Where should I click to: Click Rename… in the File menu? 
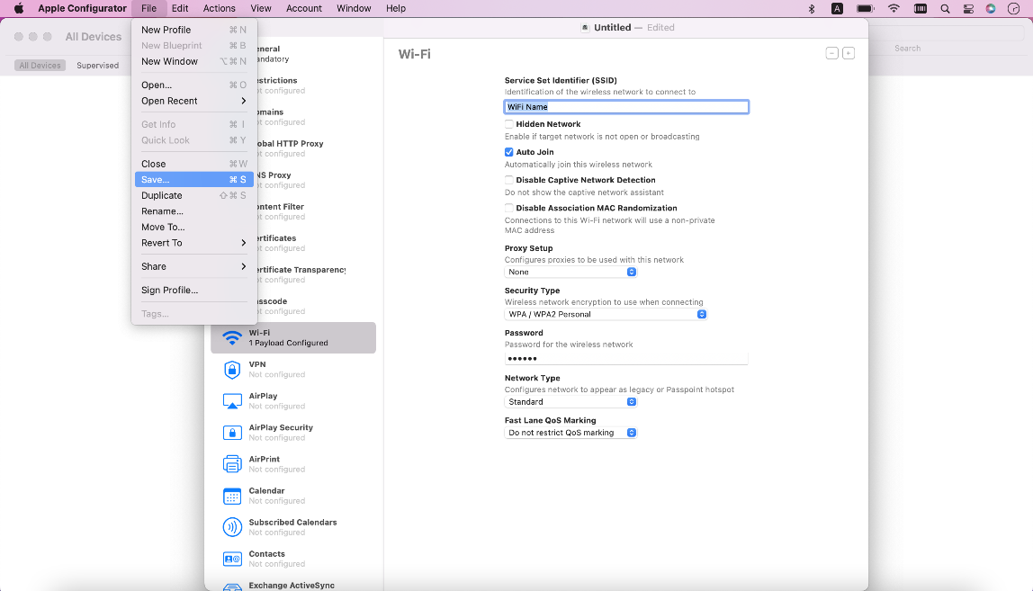pyautogui.click(x=193, y=211)
